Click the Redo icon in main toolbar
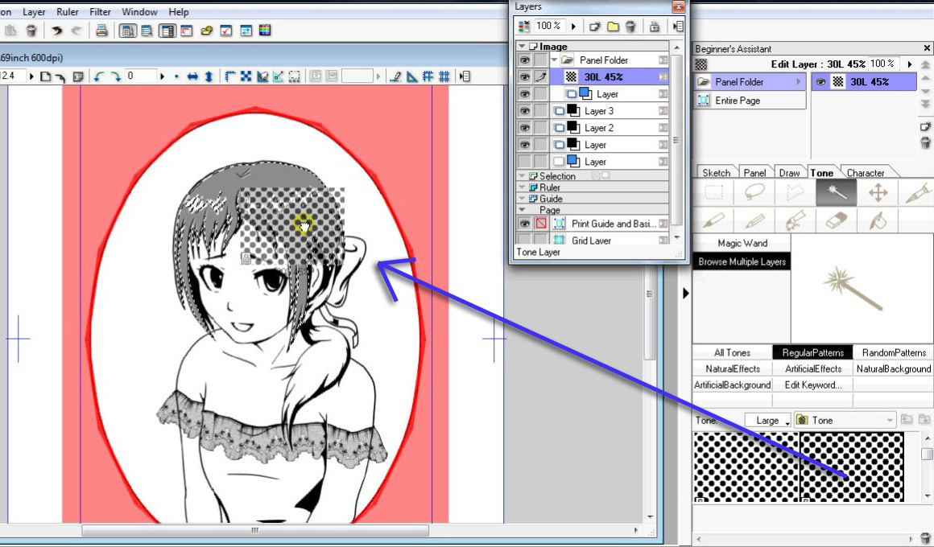Screen dimensions: 934x547 [76, 31]
